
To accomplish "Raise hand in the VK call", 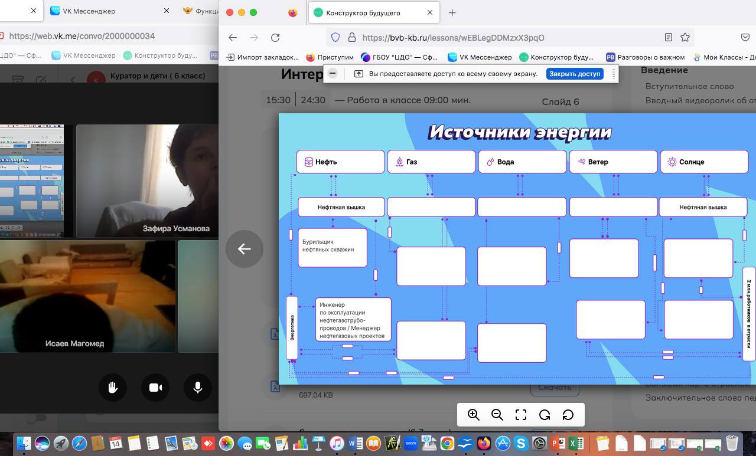I will pos(113,388).
